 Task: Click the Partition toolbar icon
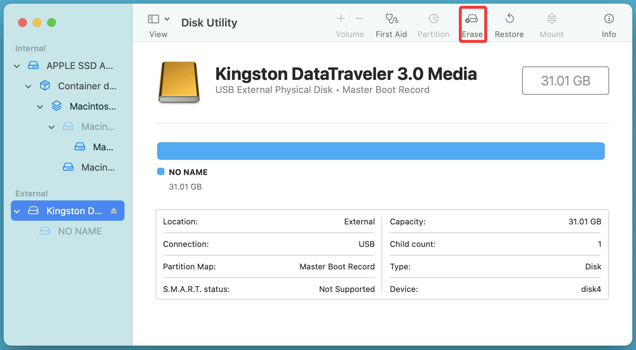pyautogui.click(x=433, y=24)
